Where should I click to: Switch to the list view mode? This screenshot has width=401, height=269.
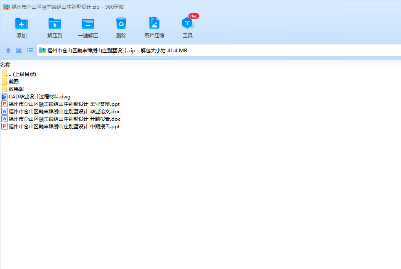(30, 50)
